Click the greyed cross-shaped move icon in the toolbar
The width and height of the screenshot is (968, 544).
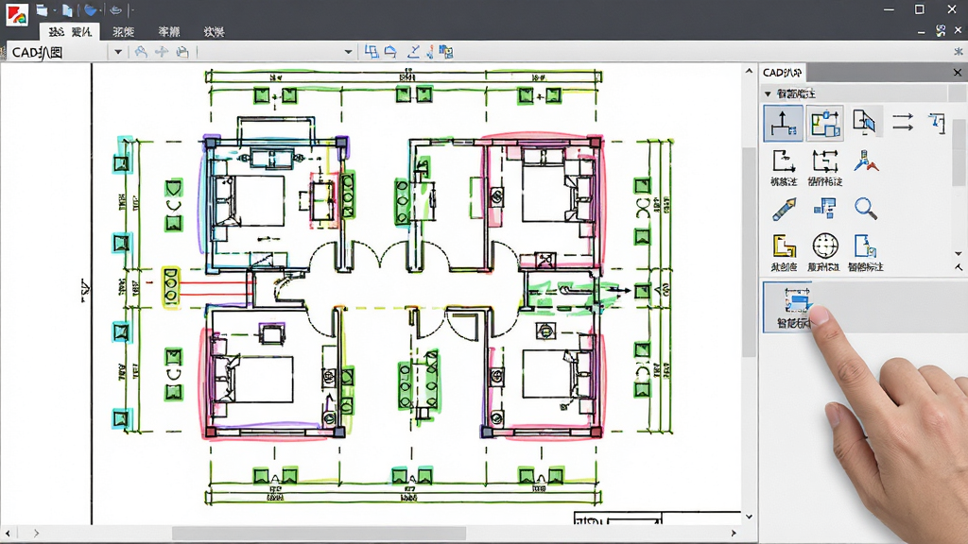coord(162,52)
